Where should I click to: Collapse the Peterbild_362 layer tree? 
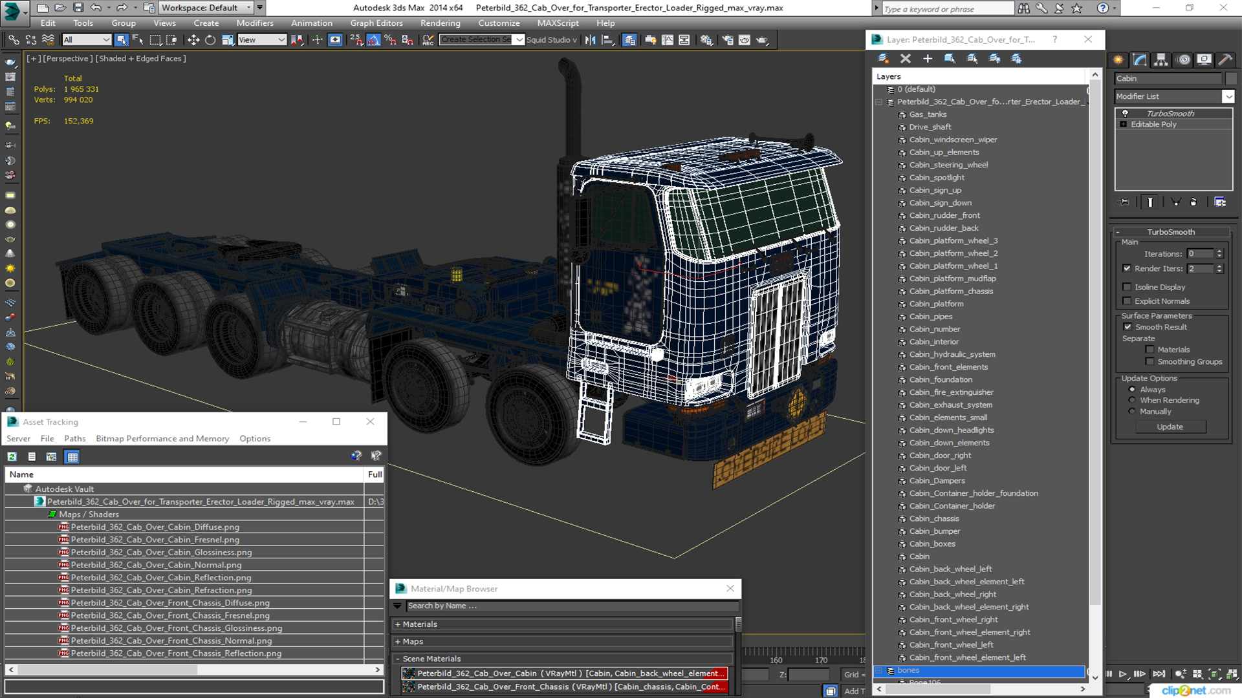pyautogui.click(x=879, y=101)
